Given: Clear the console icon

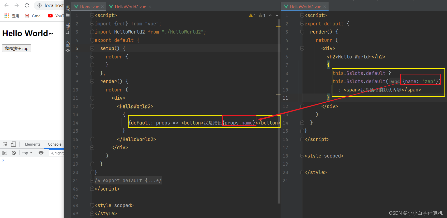Looking at the screenshot, I should [x=14, y=153].
